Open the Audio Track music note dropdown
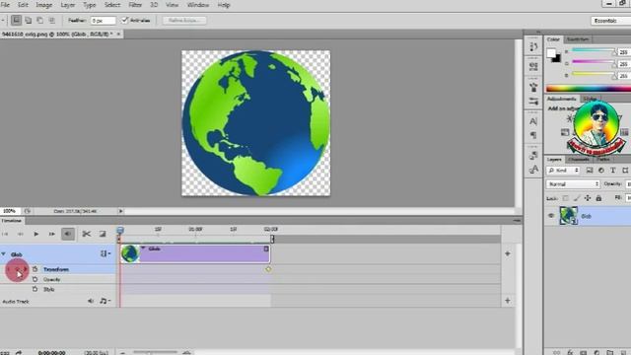 point(105,301)
